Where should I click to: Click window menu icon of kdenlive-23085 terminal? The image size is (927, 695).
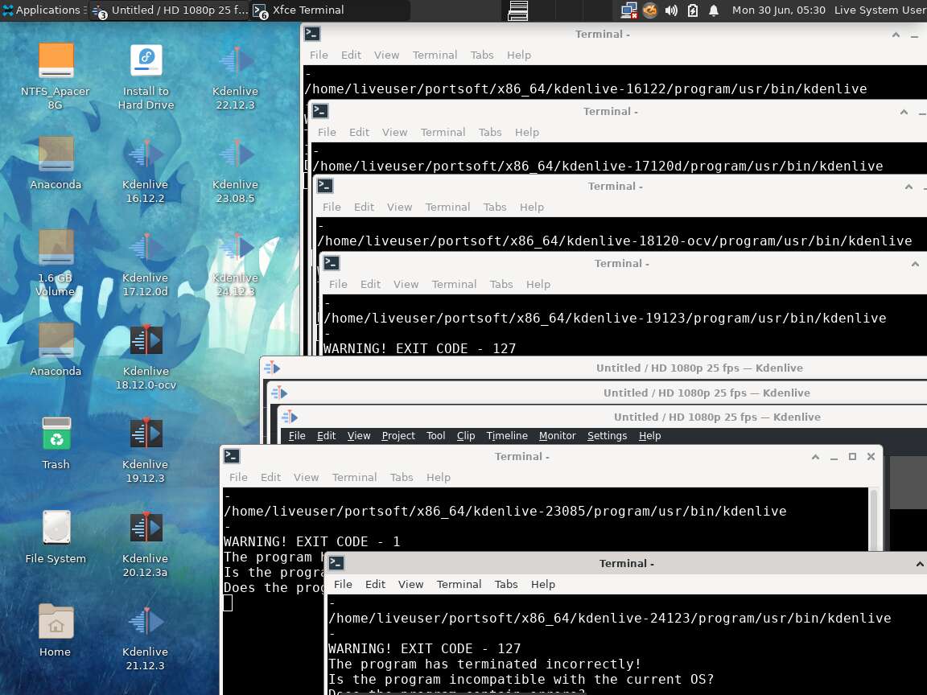coord(232,456)
